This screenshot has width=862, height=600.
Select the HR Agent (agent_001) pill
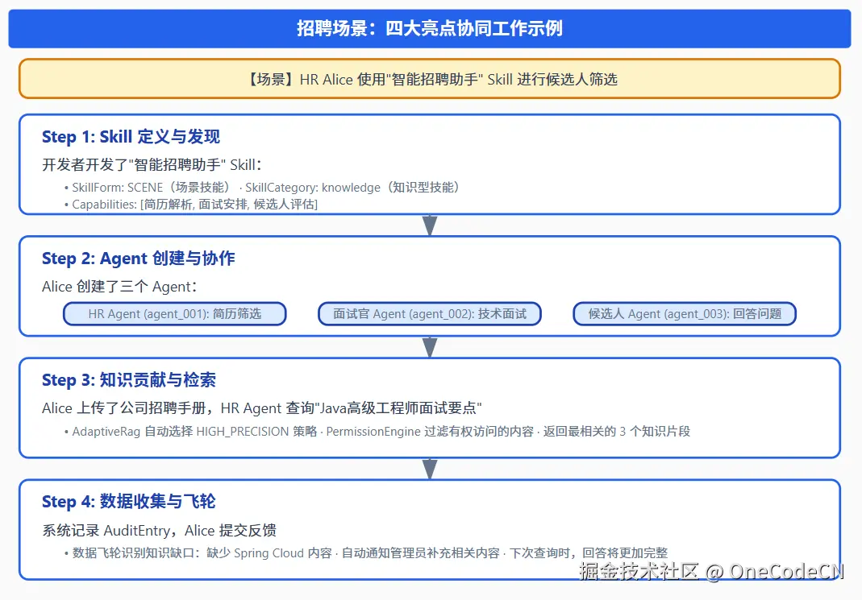(x=174, y=313)
